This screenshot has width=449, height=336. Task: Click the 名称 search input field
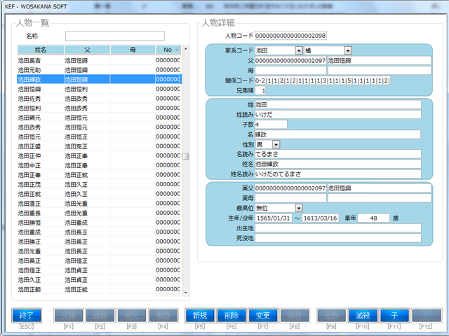(x=115, y=36)
